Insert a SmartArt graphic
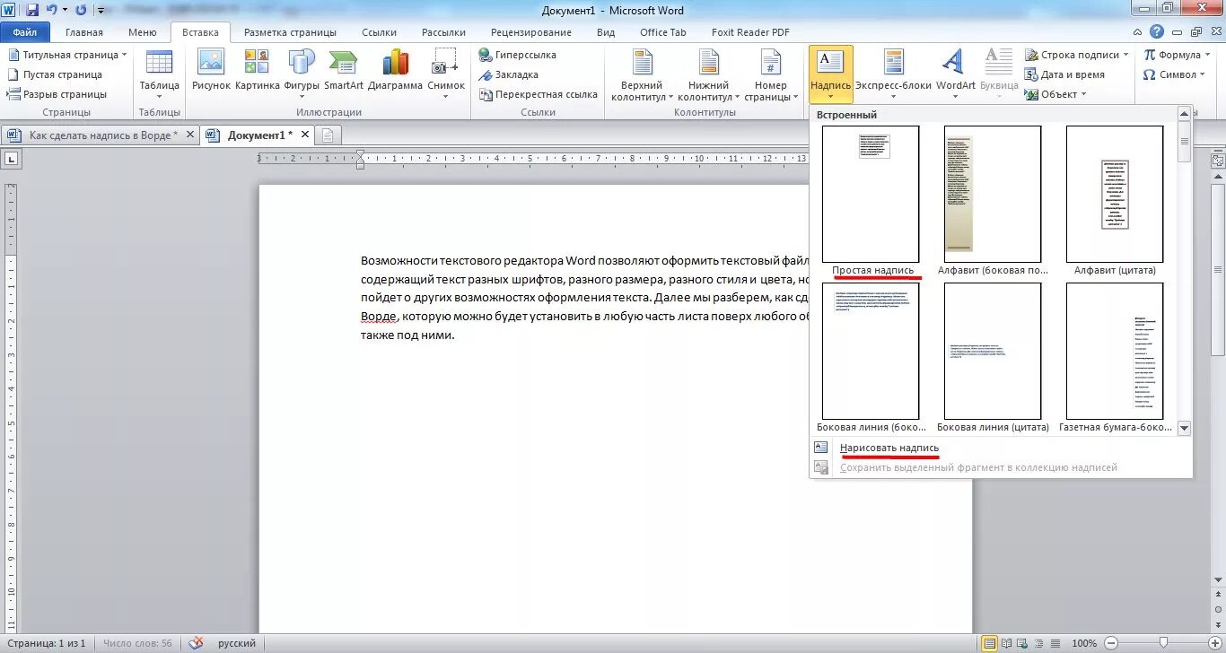Screen dimensions: 1226x653 coord(344,72)
